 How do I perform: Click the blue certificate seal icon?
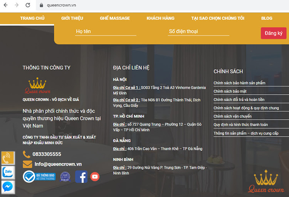(65, 177)
